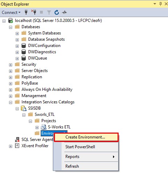Close the Object Explorer panel

click(166, 4)
